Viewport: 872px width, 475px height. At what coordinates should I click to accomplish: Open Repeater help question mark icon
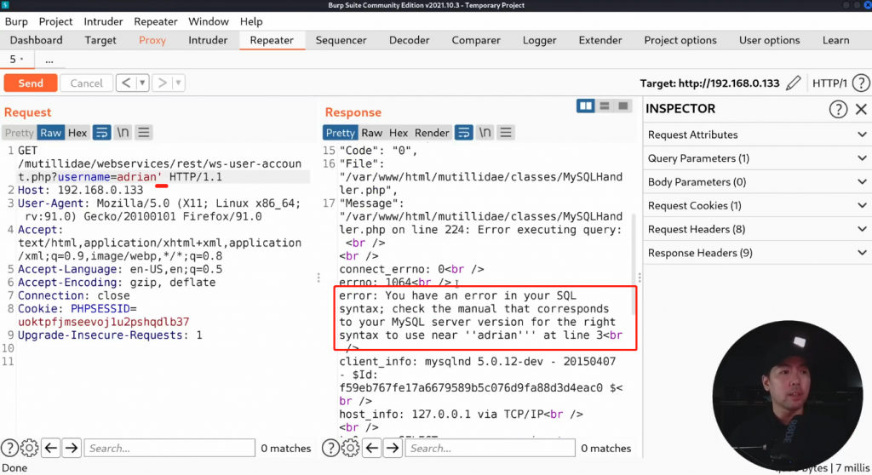point(861,83)
